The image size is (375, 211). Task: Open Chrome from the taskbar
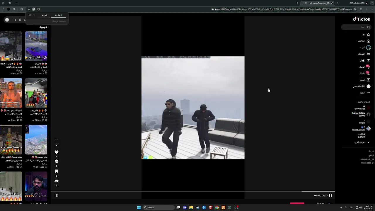[217, 207]
